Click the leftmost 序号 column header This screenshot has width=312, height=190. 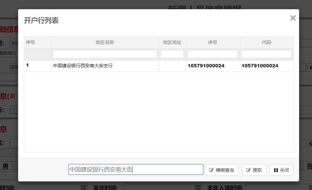point(31,42)
